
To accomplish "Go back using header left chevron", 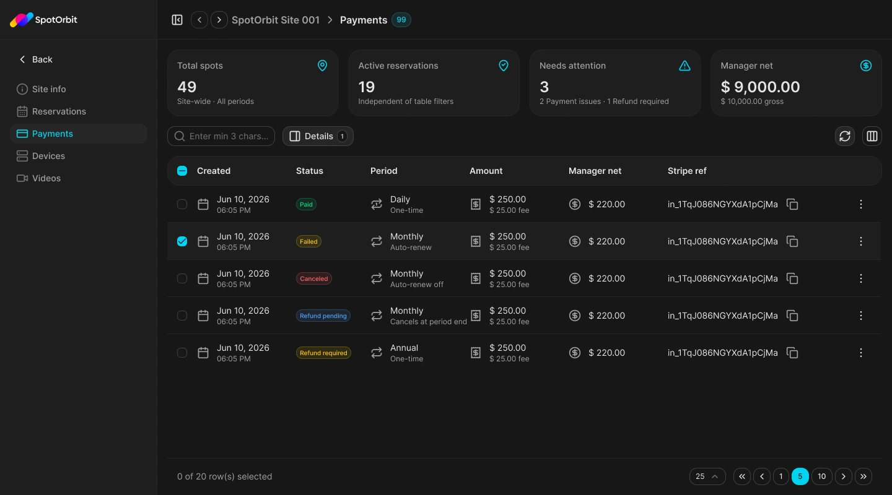I will (199, 20).
